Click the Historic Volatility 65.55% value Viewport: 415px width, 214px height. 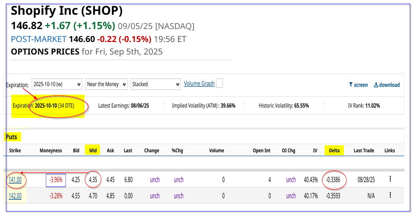click(x=301, y=106)
